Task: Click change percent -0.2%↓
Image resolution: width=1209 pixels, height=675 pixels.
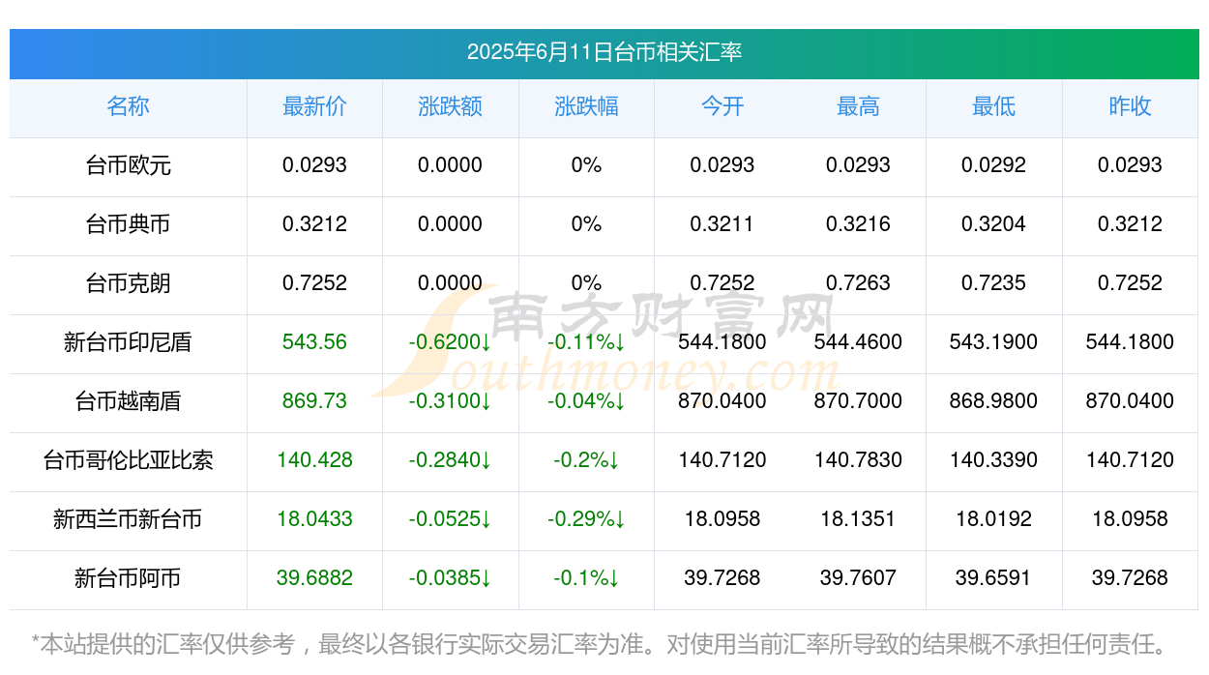Action: tap(586, 460)
